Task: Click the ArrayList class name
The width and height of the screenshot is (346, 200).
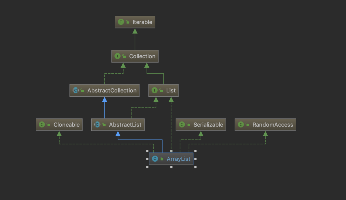Action: click(x=178, y=159)
